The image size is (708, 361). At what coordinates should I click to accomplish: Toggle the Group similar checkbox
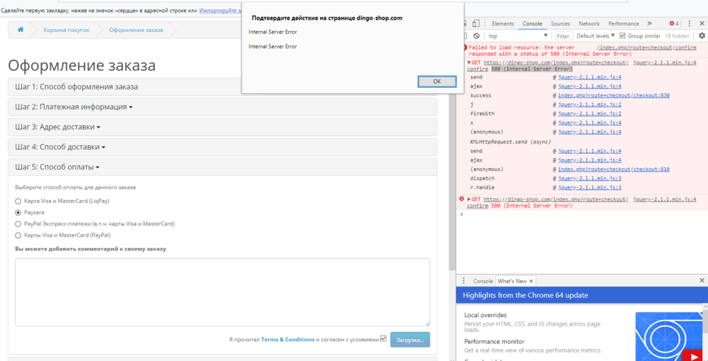622,36
